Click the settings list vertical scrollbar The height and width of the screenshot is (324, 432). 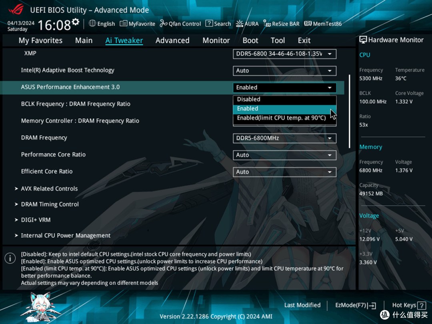pos(349,111)
